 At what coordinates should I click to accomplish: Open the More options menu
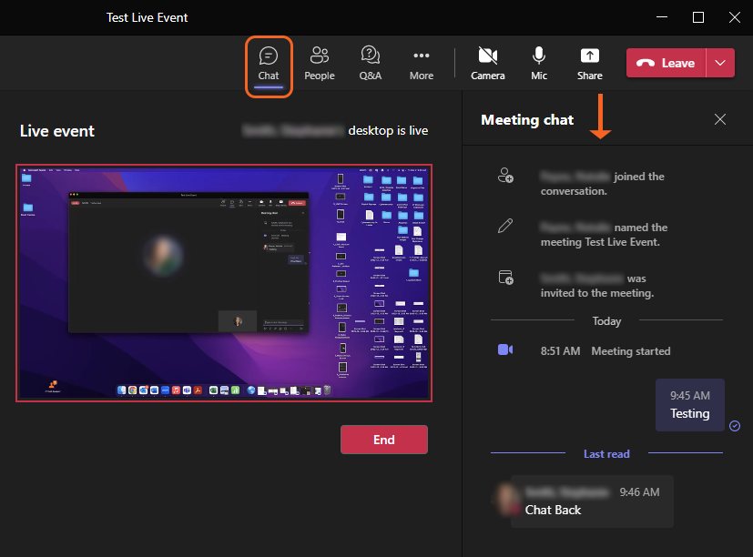click(421, 64)
